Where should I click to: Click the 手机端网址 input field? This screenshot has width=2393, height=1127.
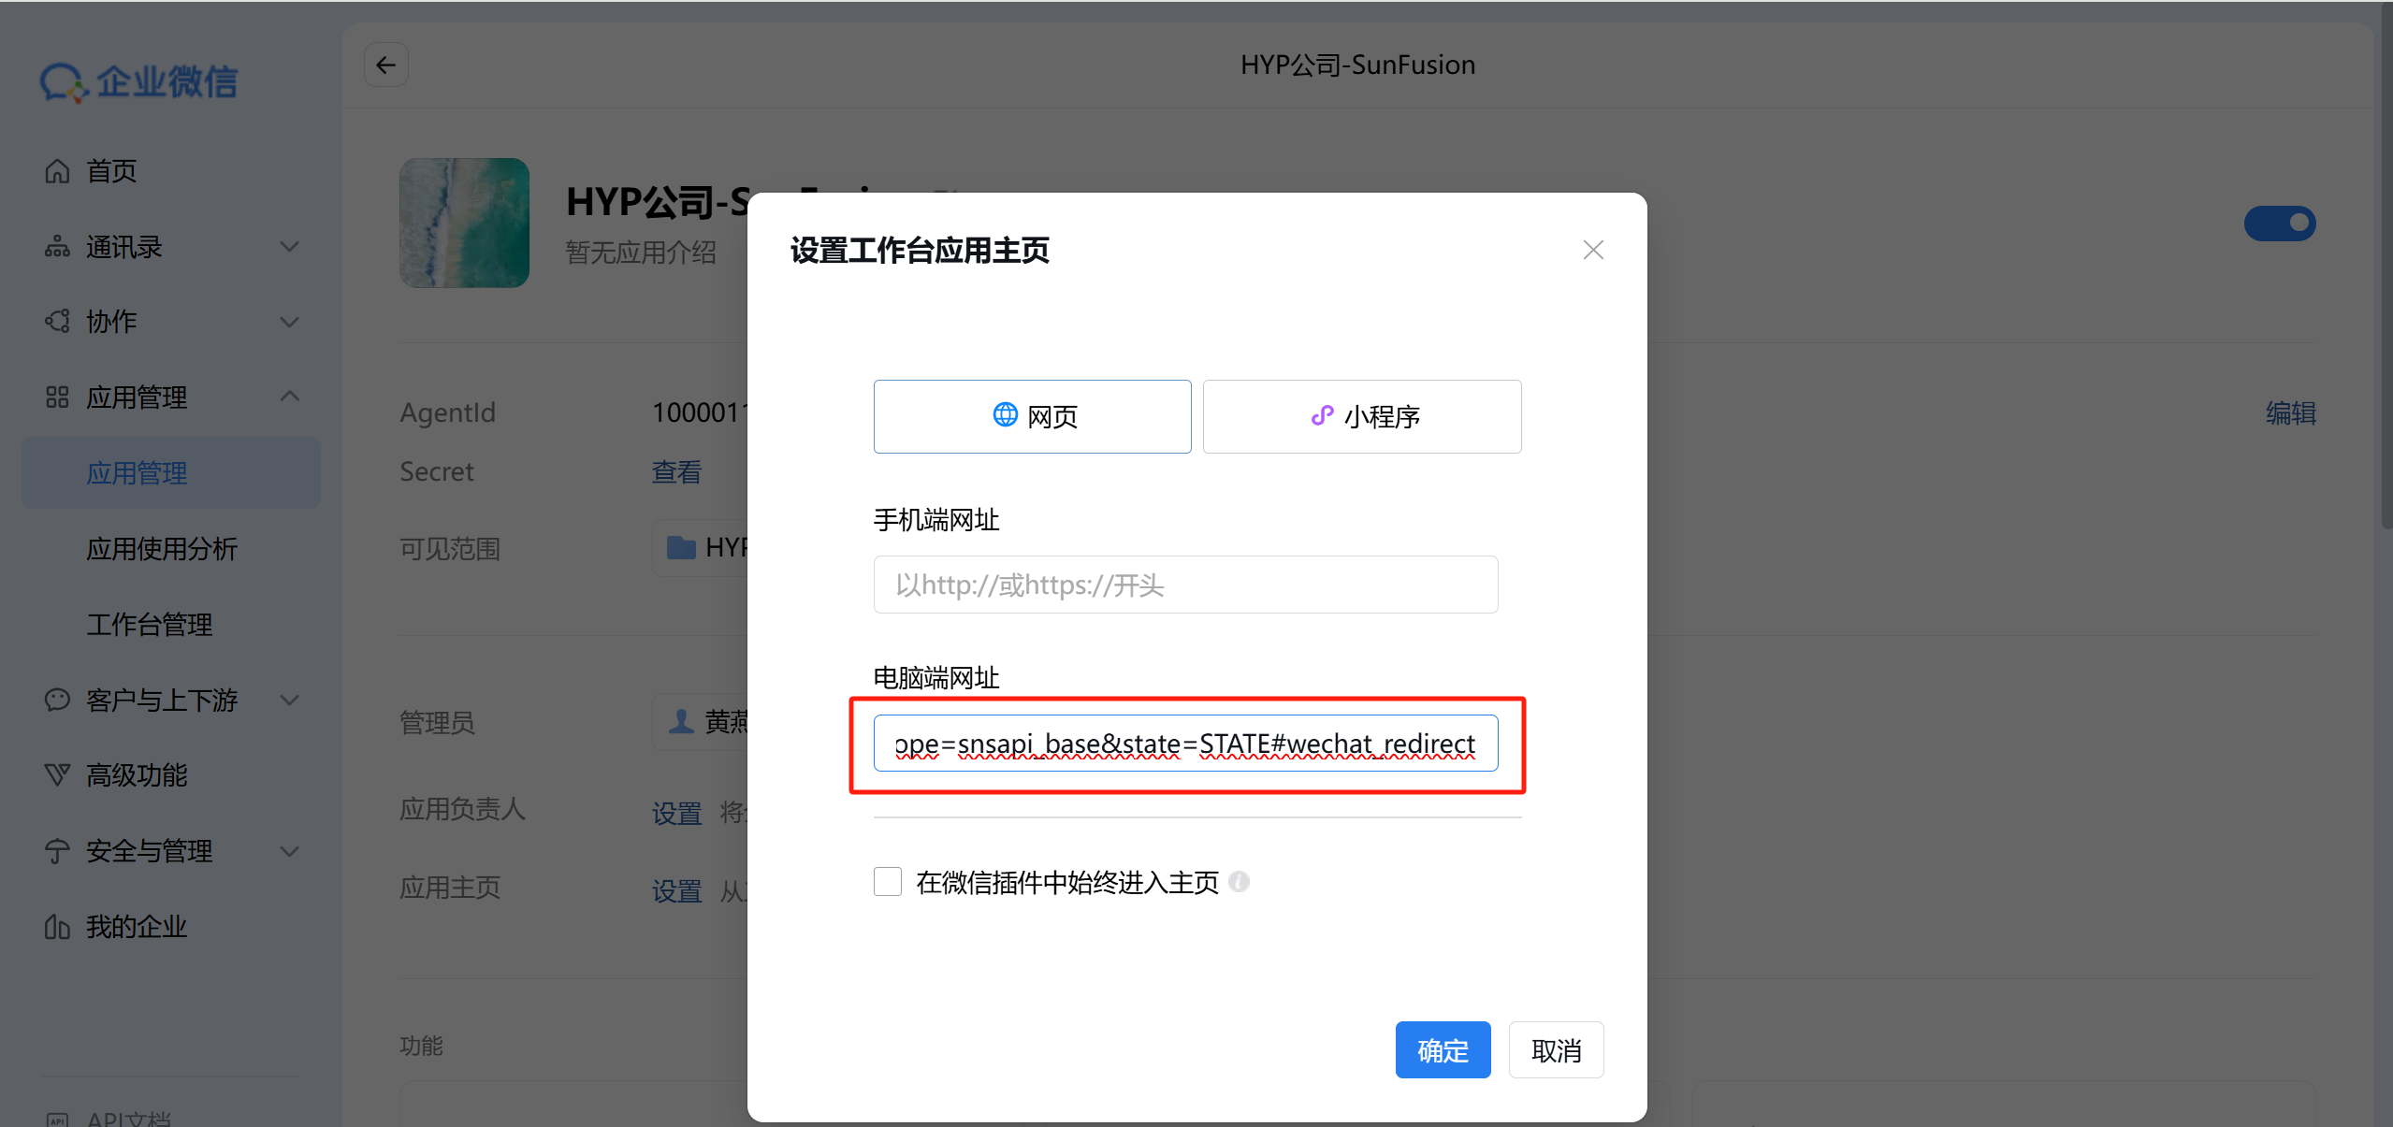coord(1184,585)
